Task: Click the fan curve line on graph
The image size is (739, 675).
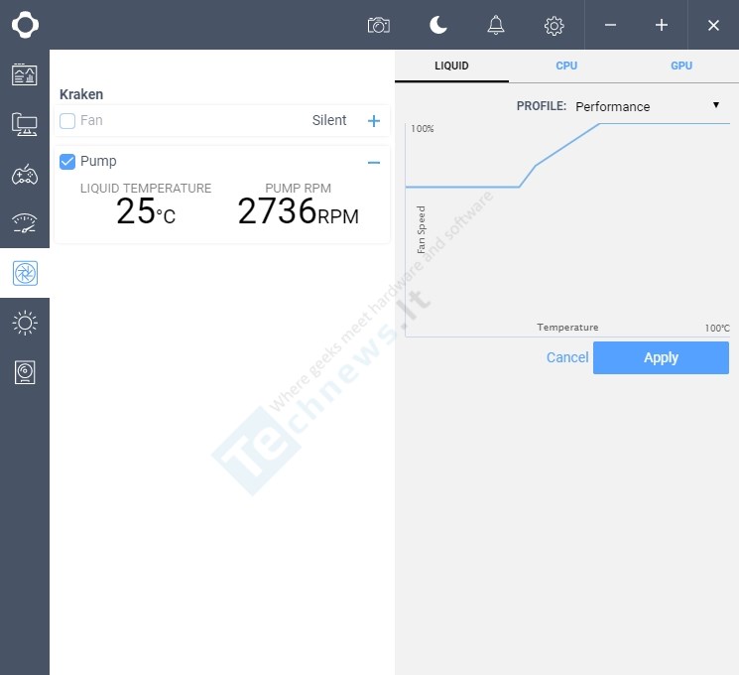Action: click(x=567, y=144)
